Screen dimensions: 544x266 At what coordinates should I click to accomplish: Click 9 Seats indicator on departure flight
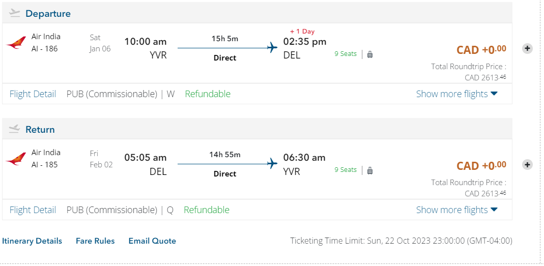point(346,54)
